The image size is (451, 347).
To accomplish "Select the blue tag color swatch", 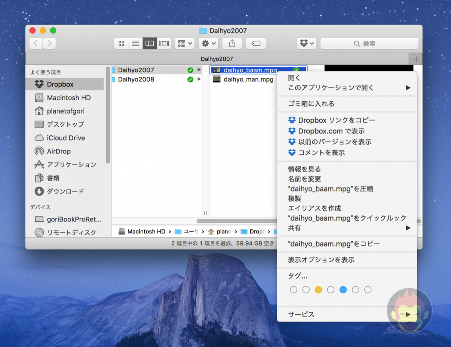I will (343, 289).
